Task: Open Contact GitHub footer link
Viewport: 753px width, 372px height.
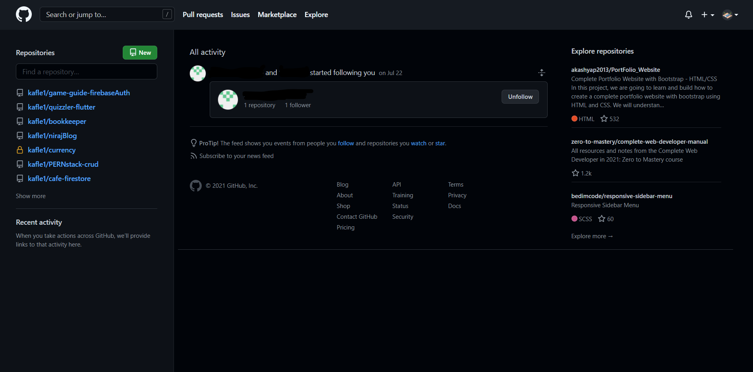Action: [x=357, y=217]
